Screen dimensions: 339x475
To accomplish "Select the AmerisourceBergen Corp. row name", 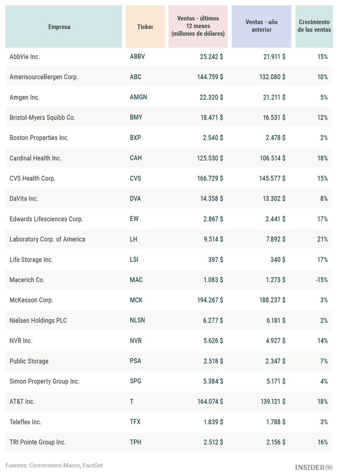I will coord(44,77).
